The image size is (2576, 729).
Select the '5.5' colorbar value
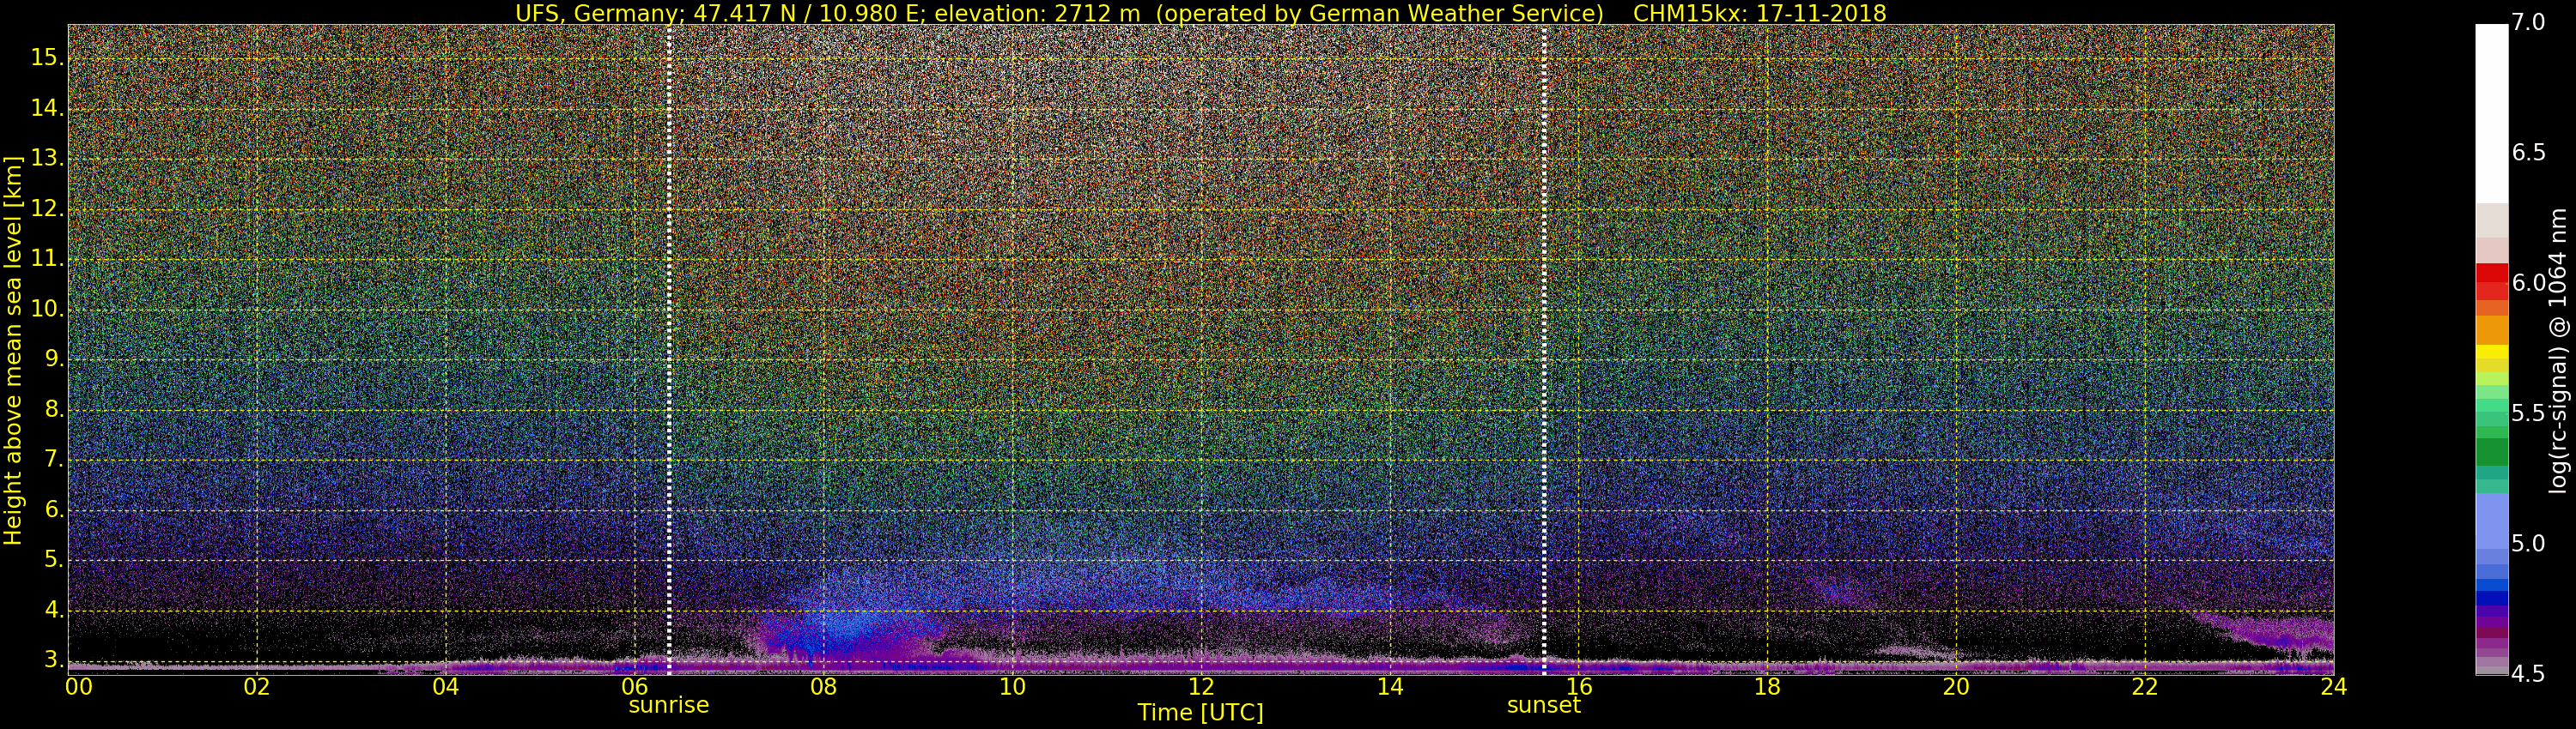pyautogui.click(x=2529, y=413)
